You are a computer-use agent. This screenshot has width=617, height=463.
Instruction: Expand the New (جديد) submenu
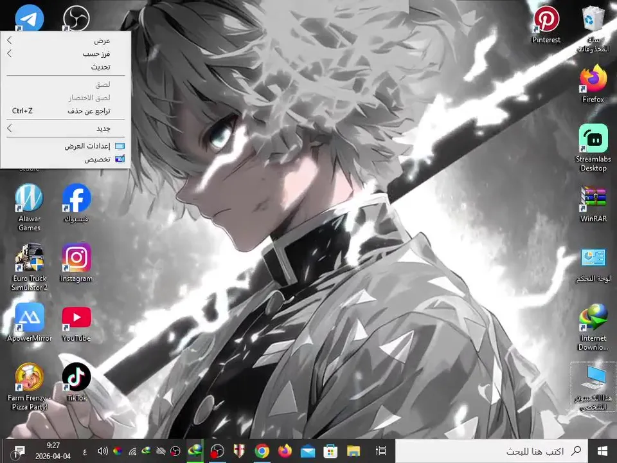pos(66,129)
